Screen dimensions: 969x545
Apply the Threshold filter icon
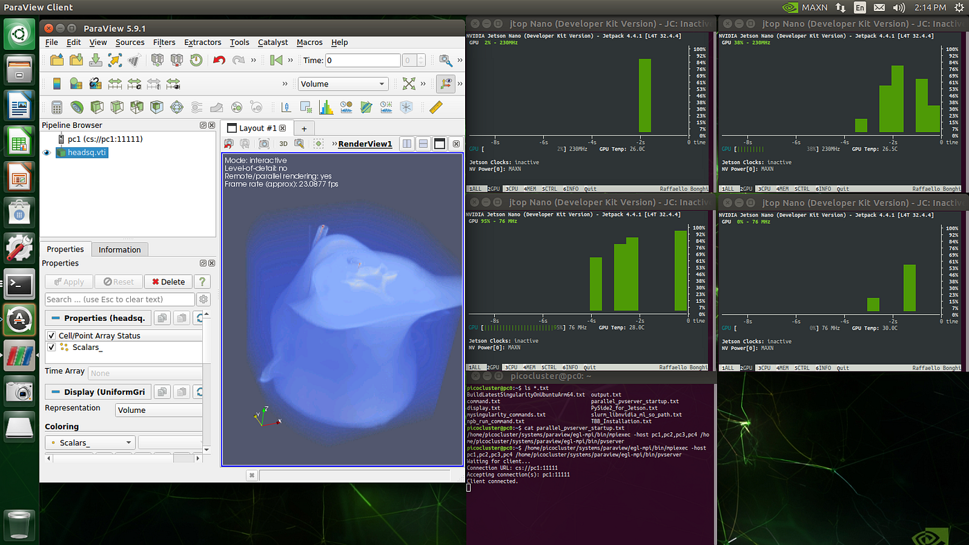pos(137,107)
